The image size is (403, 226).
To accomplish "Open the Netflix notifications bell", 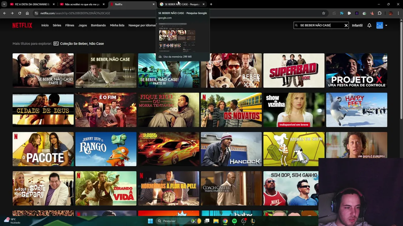I will tap(369, 25).
